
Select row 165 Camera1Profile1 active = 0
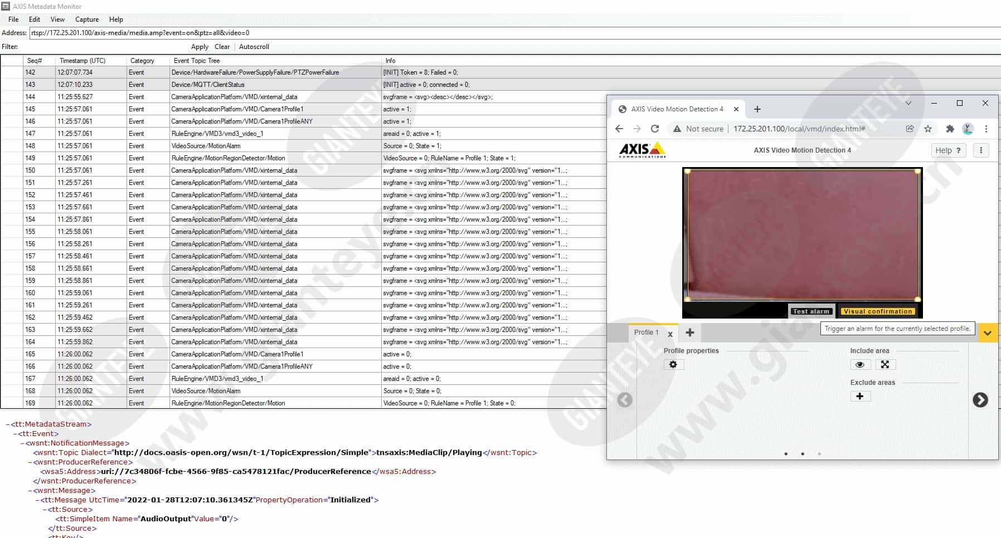tap(304, 354)
